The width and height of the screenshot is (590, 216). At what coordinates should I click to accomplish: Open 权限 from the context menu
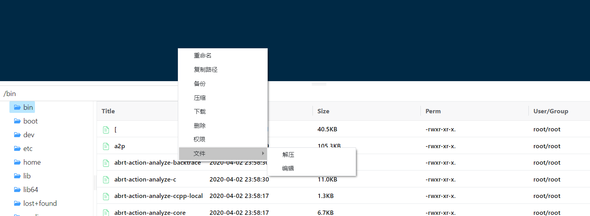tap(199, 140)
